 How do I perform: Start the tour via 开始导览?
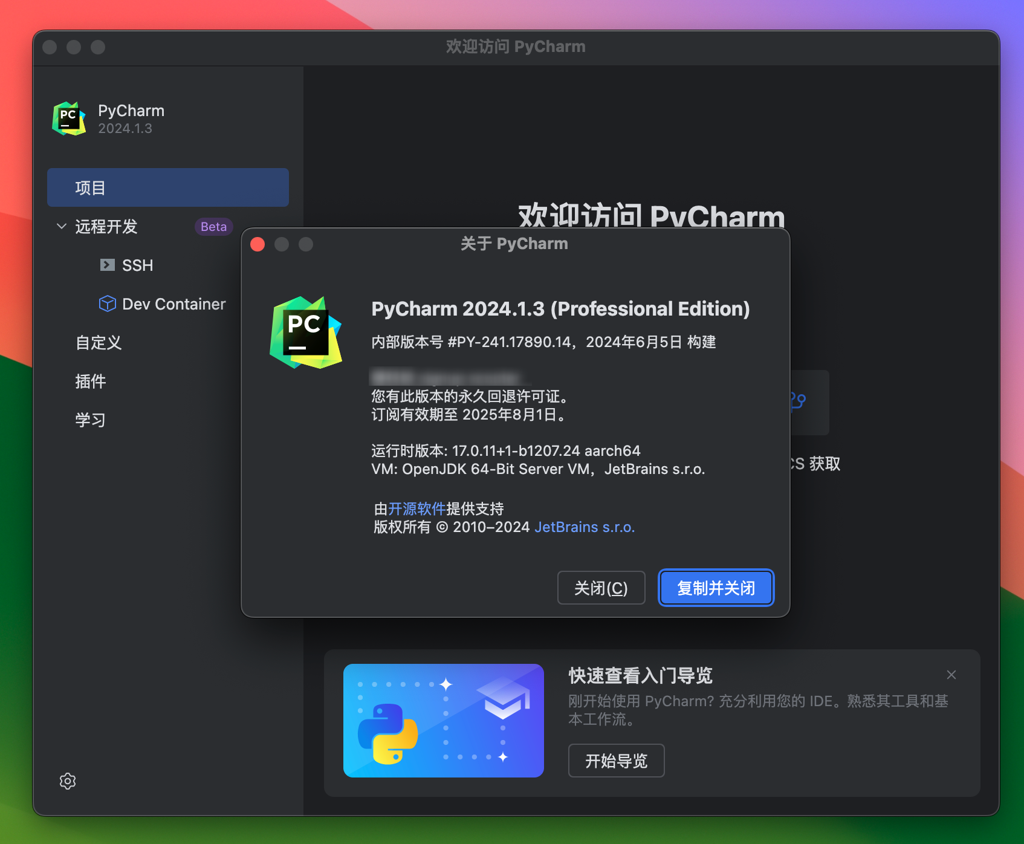coord(616,761)
